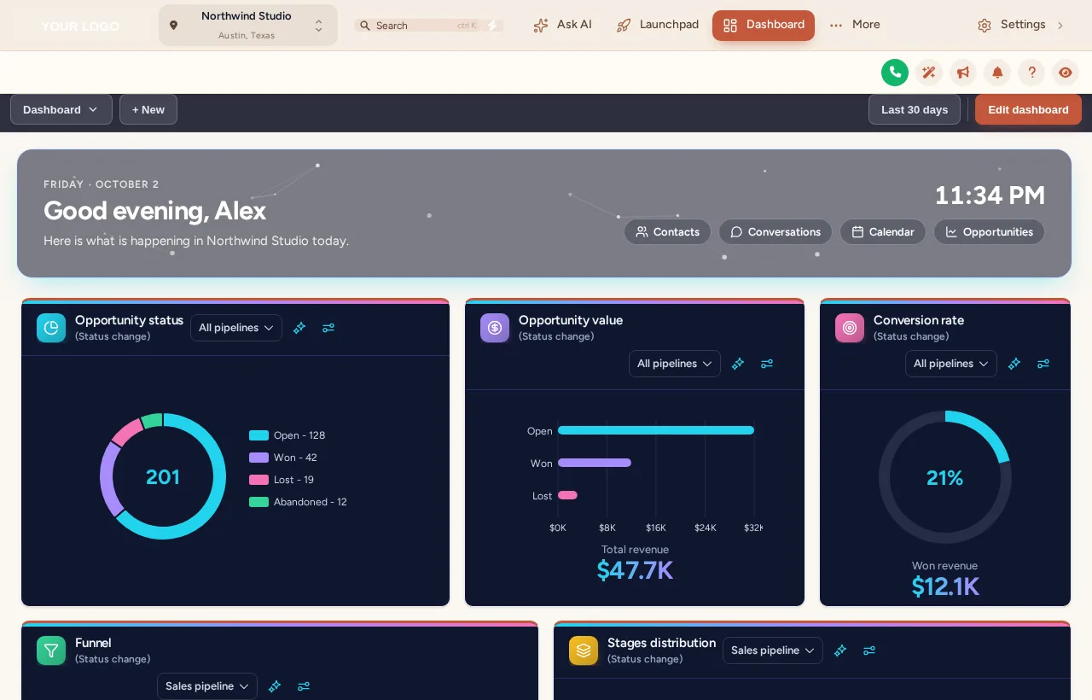Screen dimensions: 1092x700
Task: Click the + New button
Action: (x=148, y=109)
